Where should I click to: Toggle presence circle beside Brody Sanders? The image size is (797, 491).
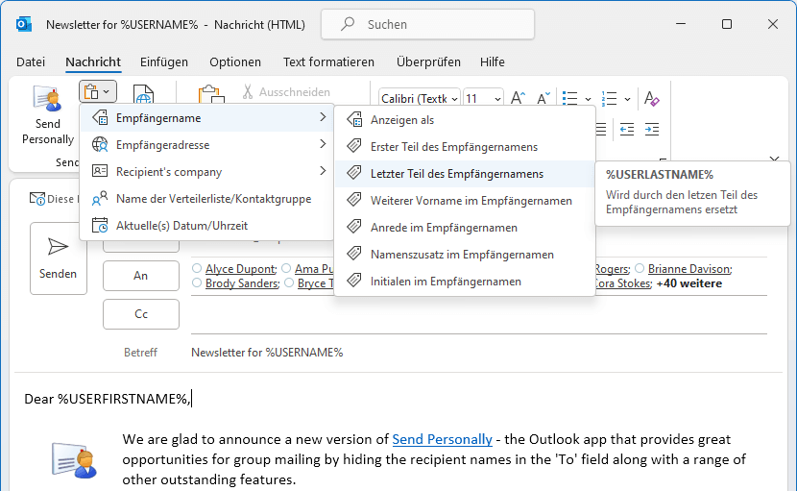point(197,282)
